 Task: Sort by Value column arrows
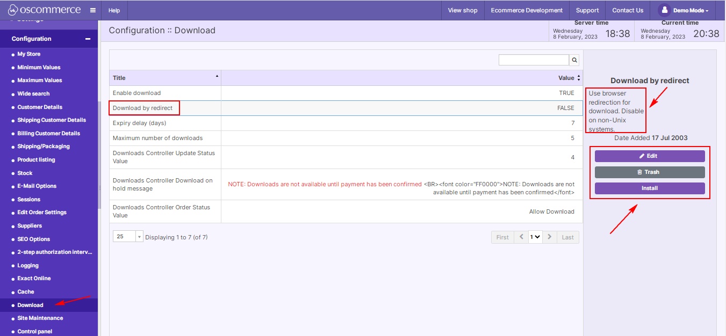[x=579, y=78]
